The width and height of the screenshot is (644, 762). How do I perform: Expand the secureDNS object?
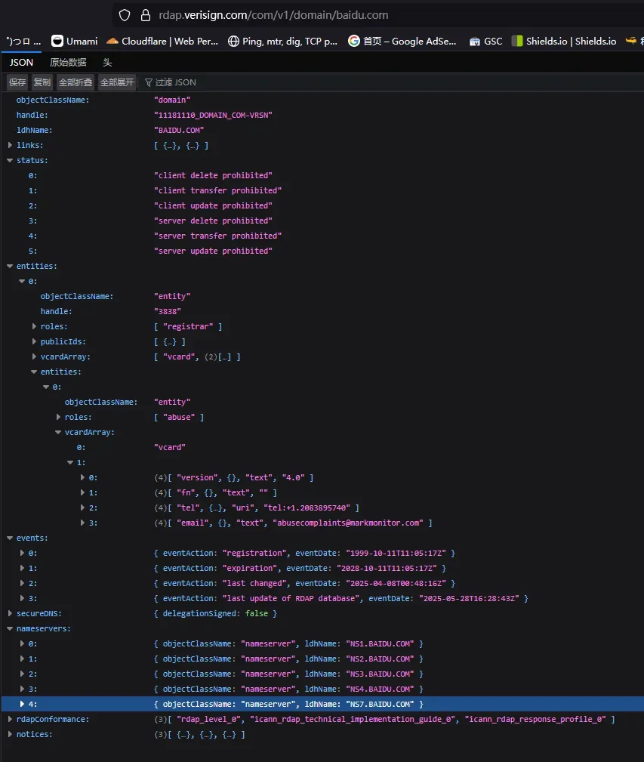coord(10,613)
